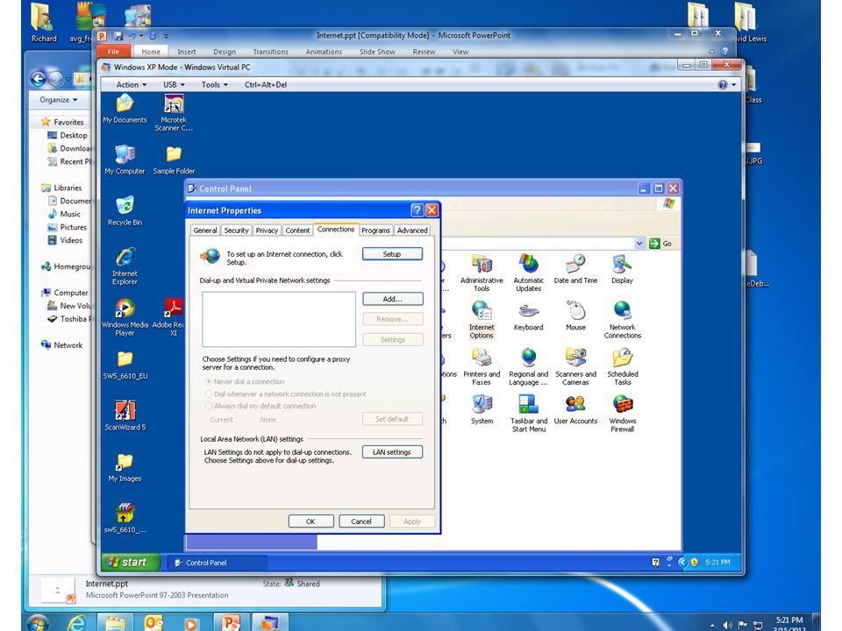Click the Windows 7 Start orb
The image size is (842, 631).
click(37, 623)
